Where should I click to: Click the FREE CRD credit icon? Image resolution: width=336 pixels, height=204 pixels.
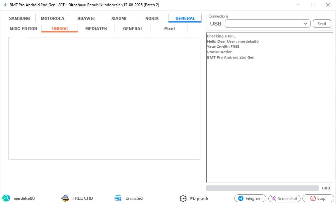click(x=65, y=198)
